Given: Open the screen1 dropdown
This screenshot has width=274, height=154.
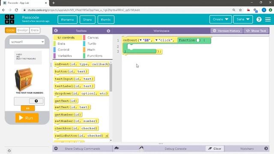Looking at the screenshot, I should [27, 42].
